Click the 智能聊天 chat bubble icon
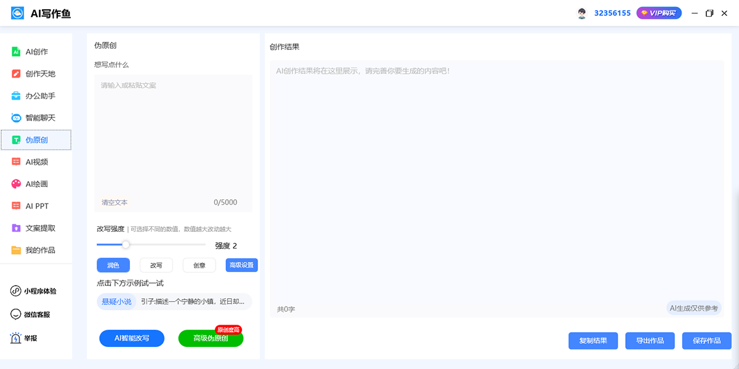 point(16,118)
